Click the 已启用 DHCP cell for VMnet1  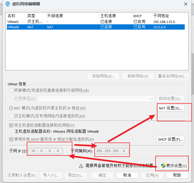click(139, 22)
